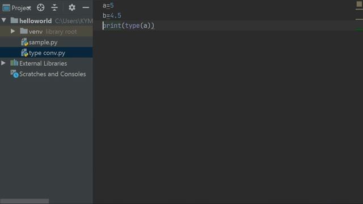
Task: Select the helloworld project folder
Action: pos(35,21)
